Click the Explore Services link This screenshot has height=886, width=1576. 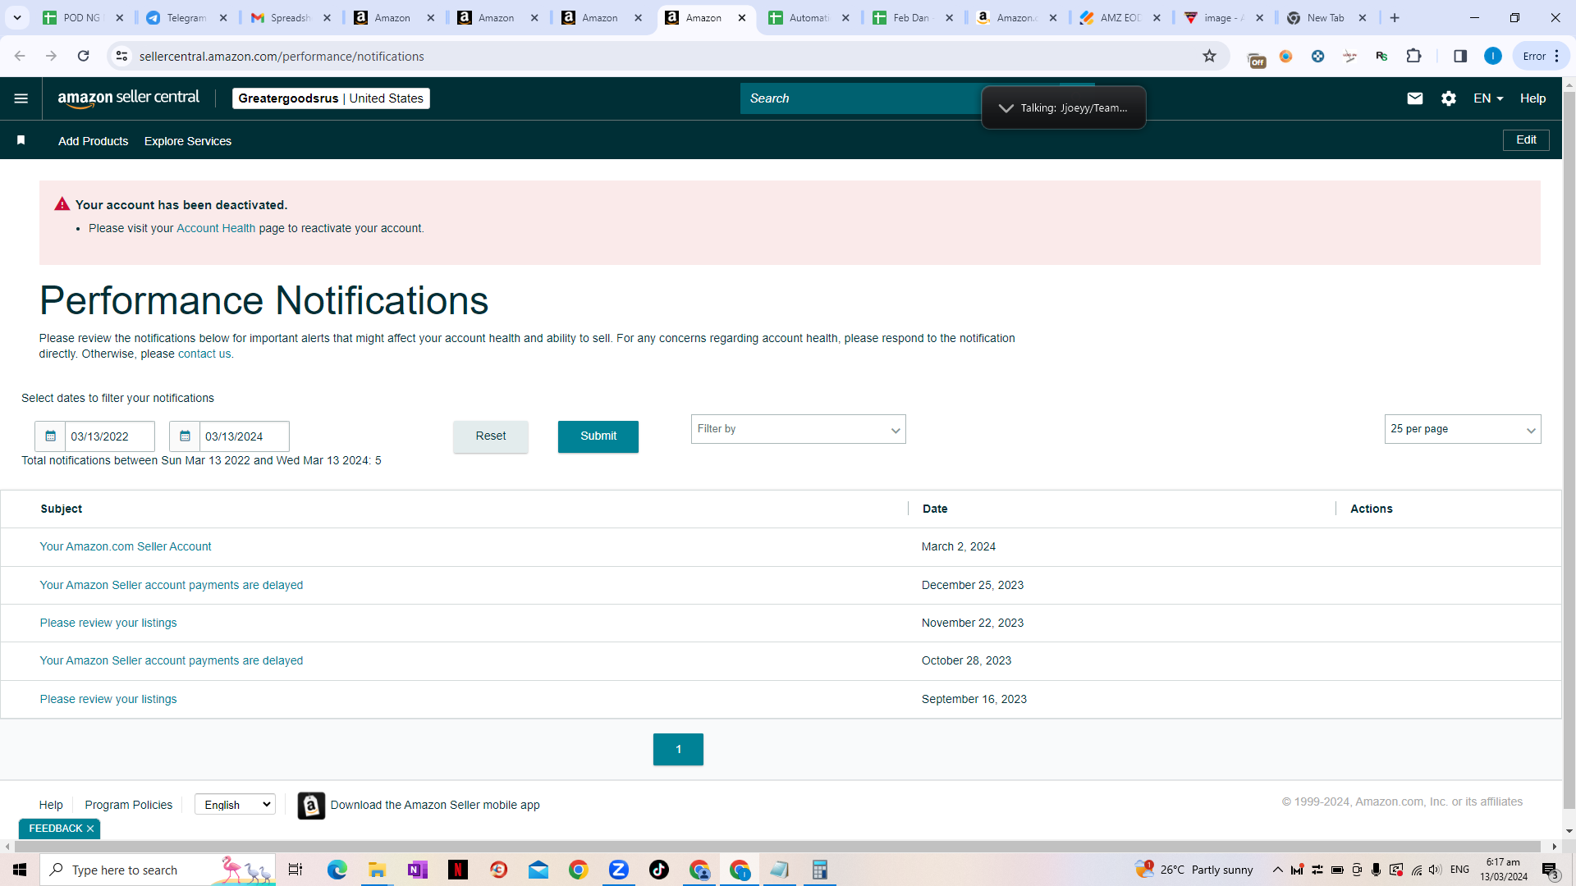tap(188, 141)
